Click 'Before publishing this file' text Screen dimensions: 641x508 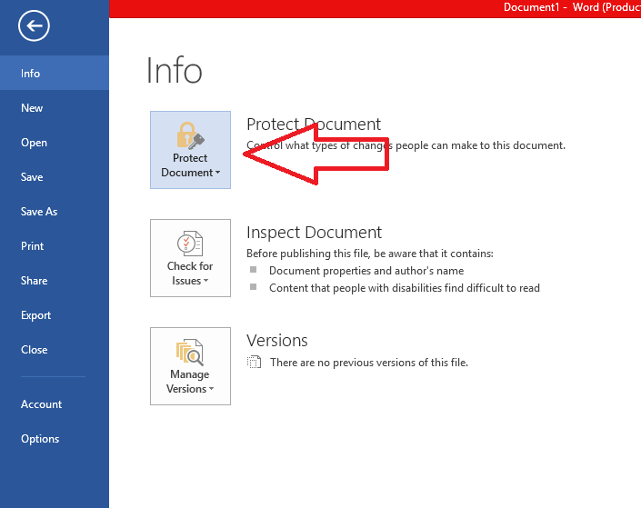370,254
